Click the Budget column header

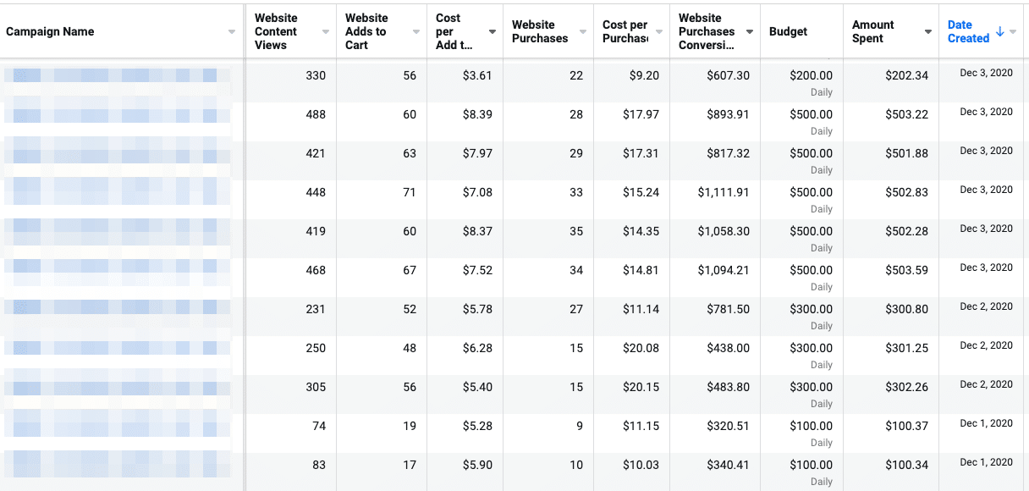[x=788, y=31]
